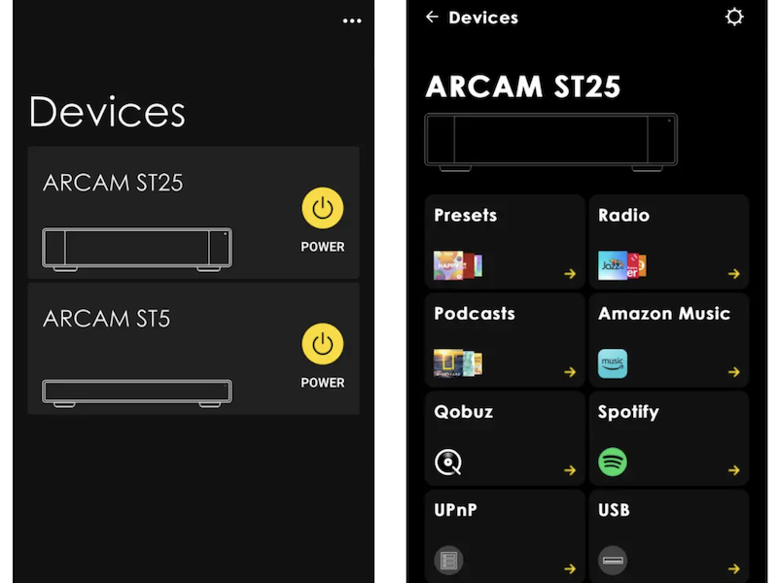
Task: Open the UPnP tile
Action: pos(505,536)
